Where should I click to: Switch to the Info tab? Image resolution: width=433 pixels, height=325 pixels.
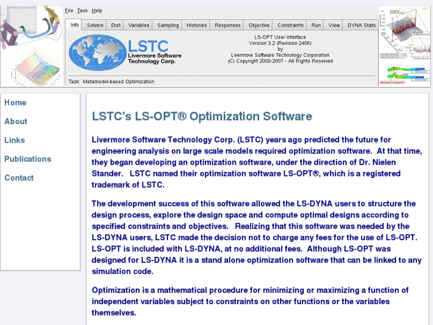(74, 25)
